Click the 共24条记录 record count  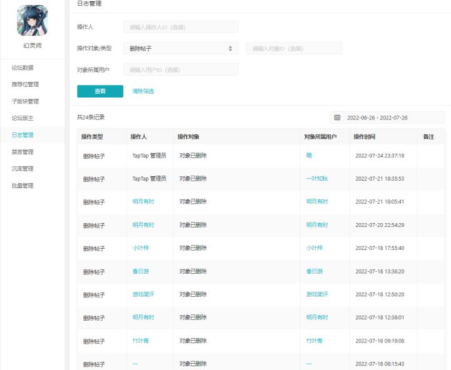click(91, 117)
